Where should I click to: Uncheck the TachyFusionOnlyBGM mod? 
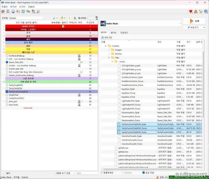(7, 92)
